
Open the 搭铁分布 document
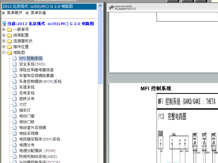pyautogui.click(x=27, y=99)
